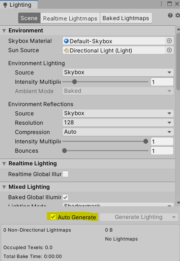Open the Lighting window three-dot menu
This screenshot has height=261, width=180.
[x=161, y=4]
